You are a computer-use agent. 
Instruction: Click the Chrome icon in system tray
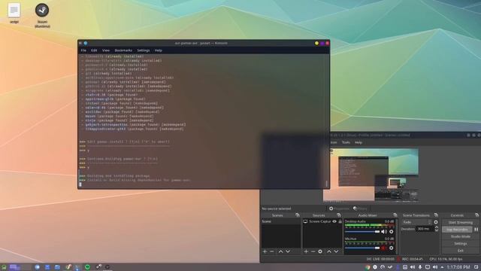(x=368, y=267)
